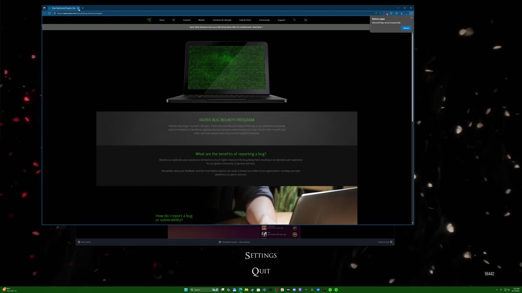Click the Razer logo in the site header

(149, 20)
